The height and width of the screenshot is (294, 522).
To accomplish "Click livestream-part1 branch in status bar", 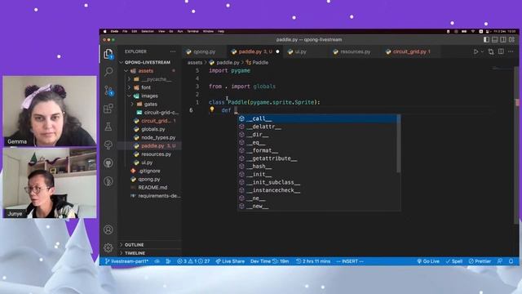I will 127,261.
